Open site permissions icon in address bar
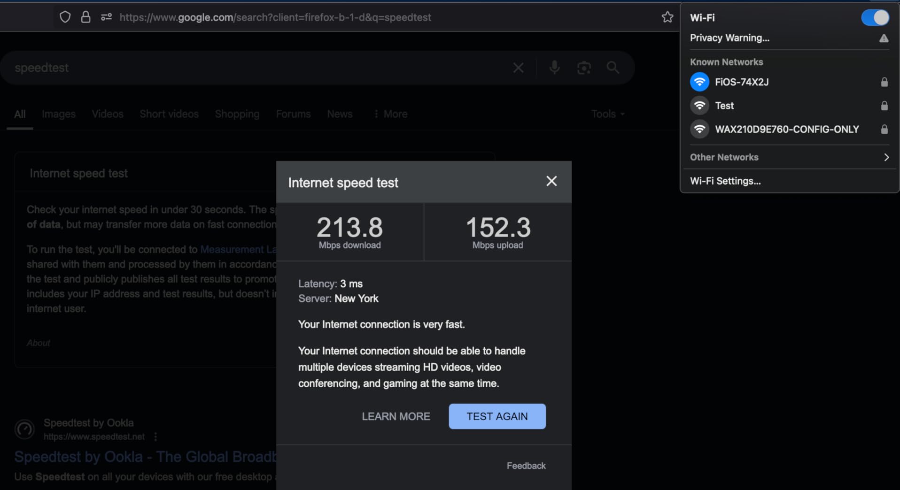900x490 pixels. [x=106, y=17]
